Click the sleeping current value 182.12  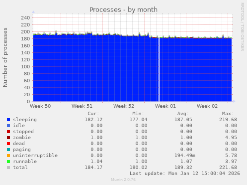pyautogui.click(x=93, y=120)
